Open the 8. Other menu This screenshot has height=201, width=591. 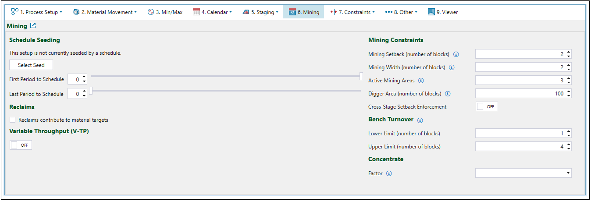pos(401,12)
